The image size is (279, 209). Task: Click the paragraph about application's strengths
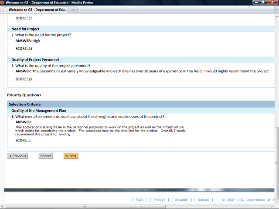click(x=100, y=131)
